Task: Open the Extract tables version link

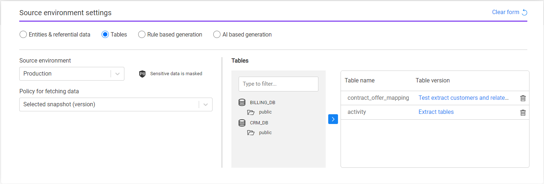Action: 436,112
